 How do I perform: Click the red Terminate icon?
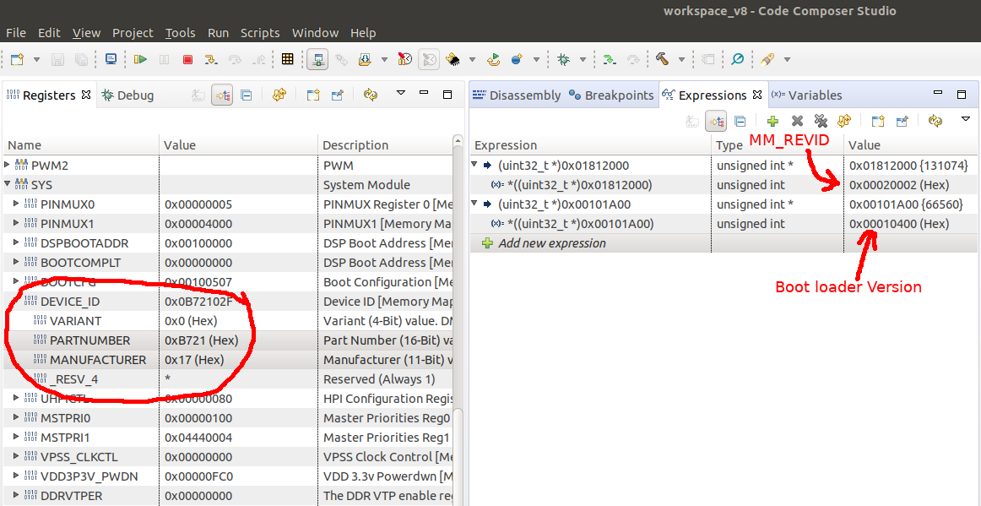point(187,59)
